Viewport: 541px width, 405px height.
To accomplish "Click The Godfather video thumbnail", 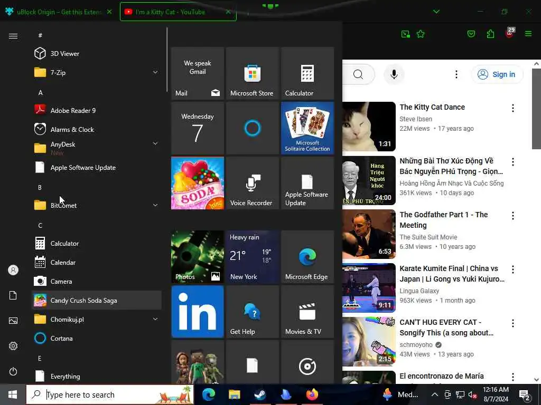I will pyautogui.click(x=369, y=234).
